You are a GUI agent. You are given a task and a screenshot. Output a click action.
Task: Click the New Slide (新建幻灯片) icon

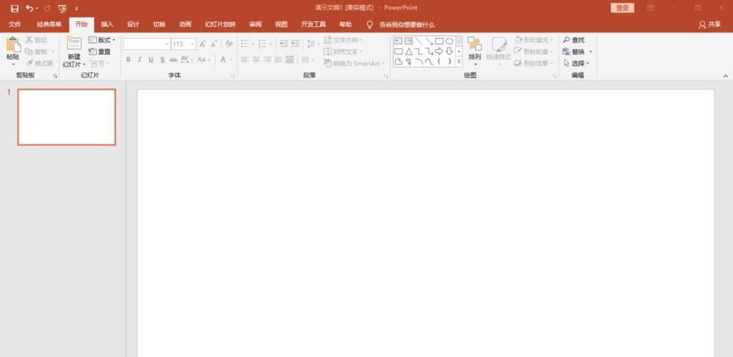[73, 44]
